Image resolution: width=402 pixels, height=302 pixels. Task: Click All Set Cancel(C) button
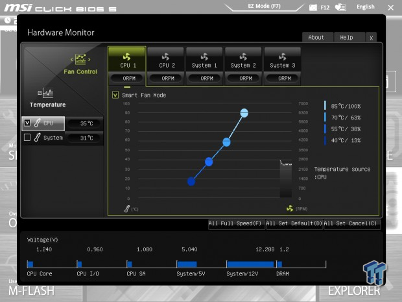351,223
